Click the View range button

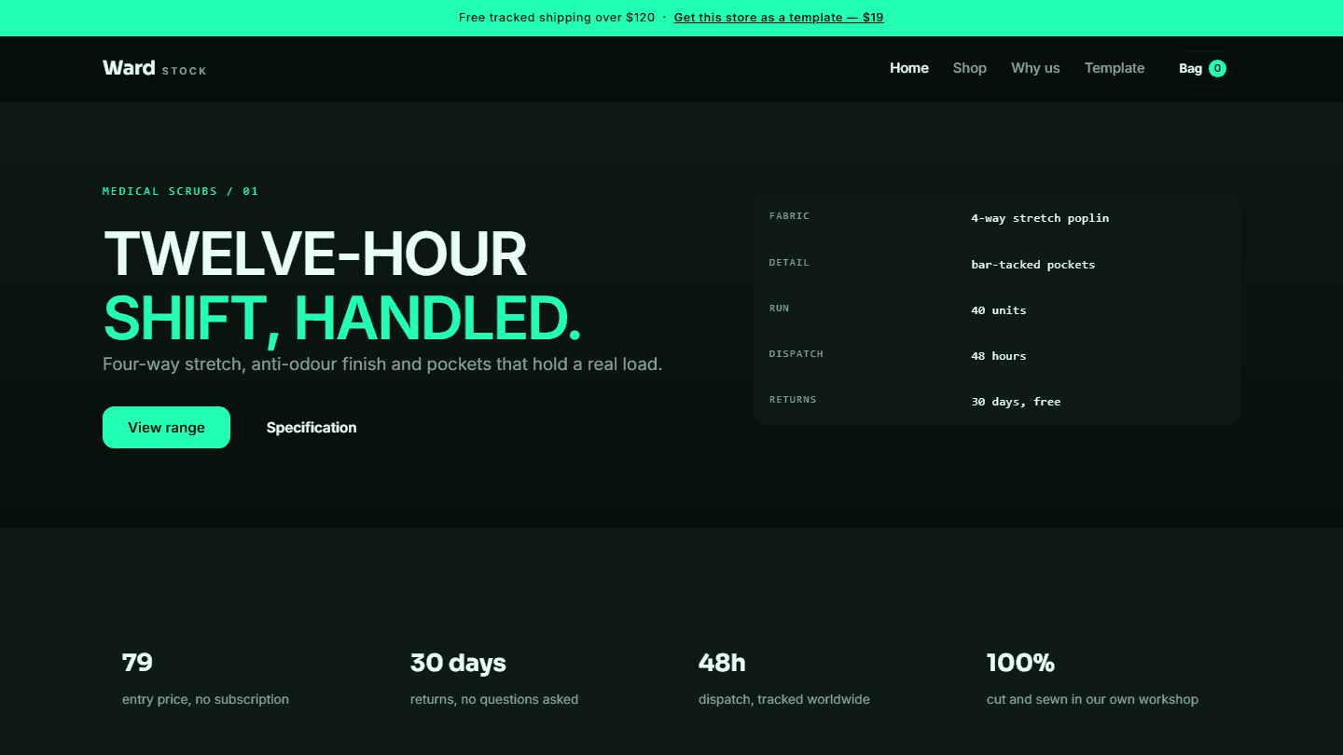point(166,427)
